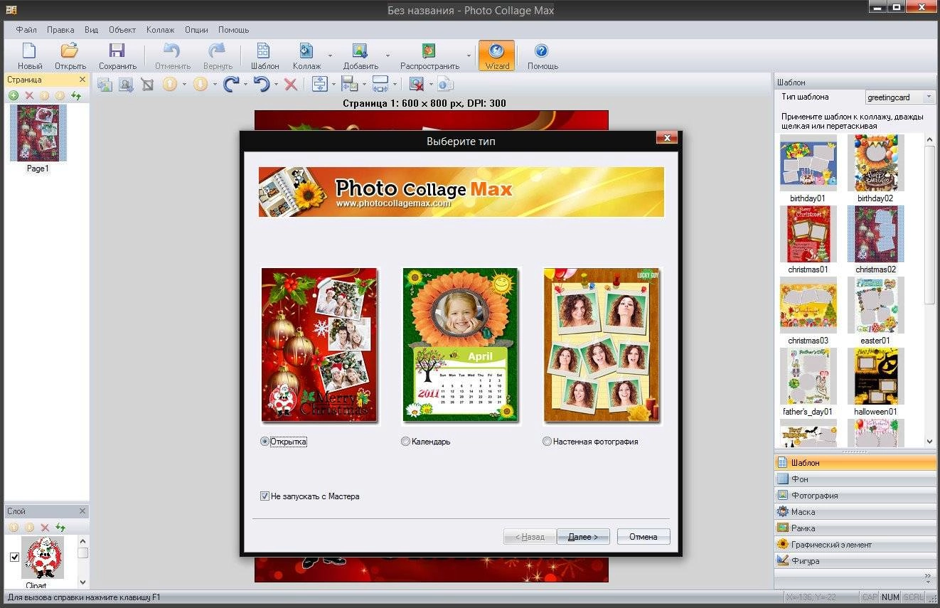Close the Страница panel

[82, 80]
